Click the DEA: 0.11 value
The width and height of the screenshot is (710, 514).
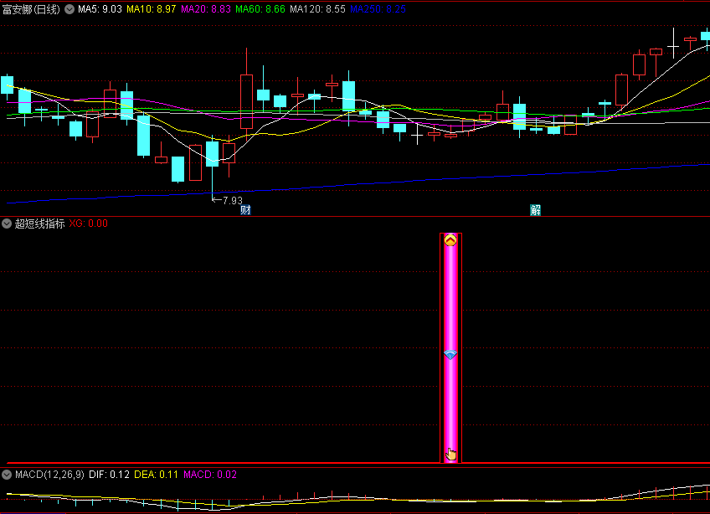pyautogui.click(x=157, y=475)
